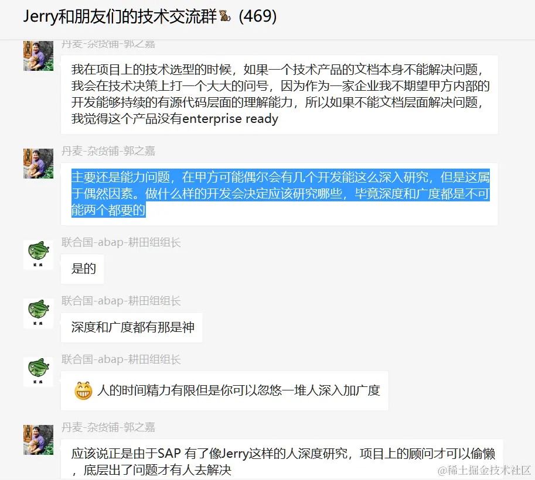Click the monkey emoji in the group title
The height and width of the screenshot is (480, 535).
pyautogui.click(x=224, y=16)
